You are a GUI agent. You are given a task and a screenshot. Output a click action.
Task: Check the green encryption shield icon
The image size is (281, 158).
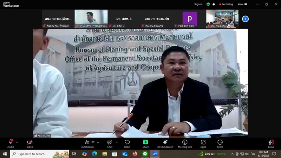pos(208,4)
